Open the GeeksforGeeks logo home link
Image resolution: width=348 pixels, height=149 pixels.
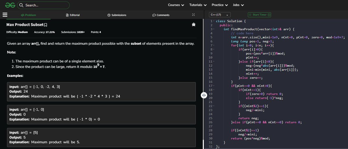[x=10, y=5]
